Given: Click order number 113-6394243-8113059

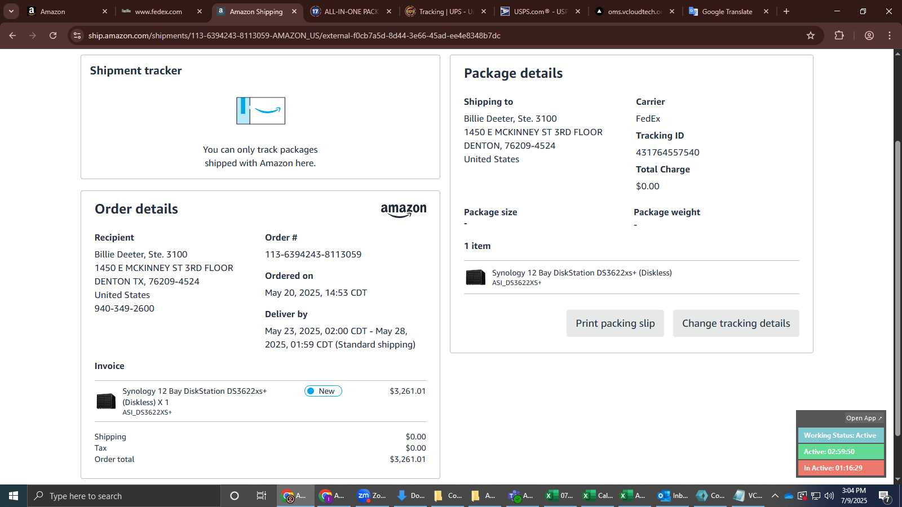Looking at the screenshot, I should coord(313,255).
